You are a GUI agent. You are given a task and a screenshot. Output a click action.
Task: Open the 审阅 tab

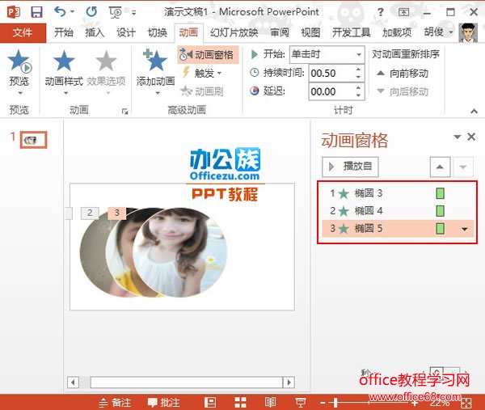pos(280,32)
